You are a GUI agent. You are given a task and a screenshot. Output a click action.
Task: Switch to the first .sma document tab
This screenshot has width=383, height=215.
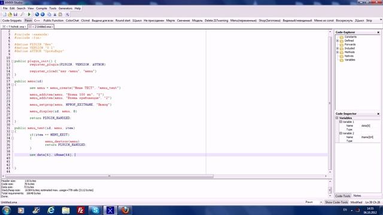pyautogui.click(x=14, y=26)
